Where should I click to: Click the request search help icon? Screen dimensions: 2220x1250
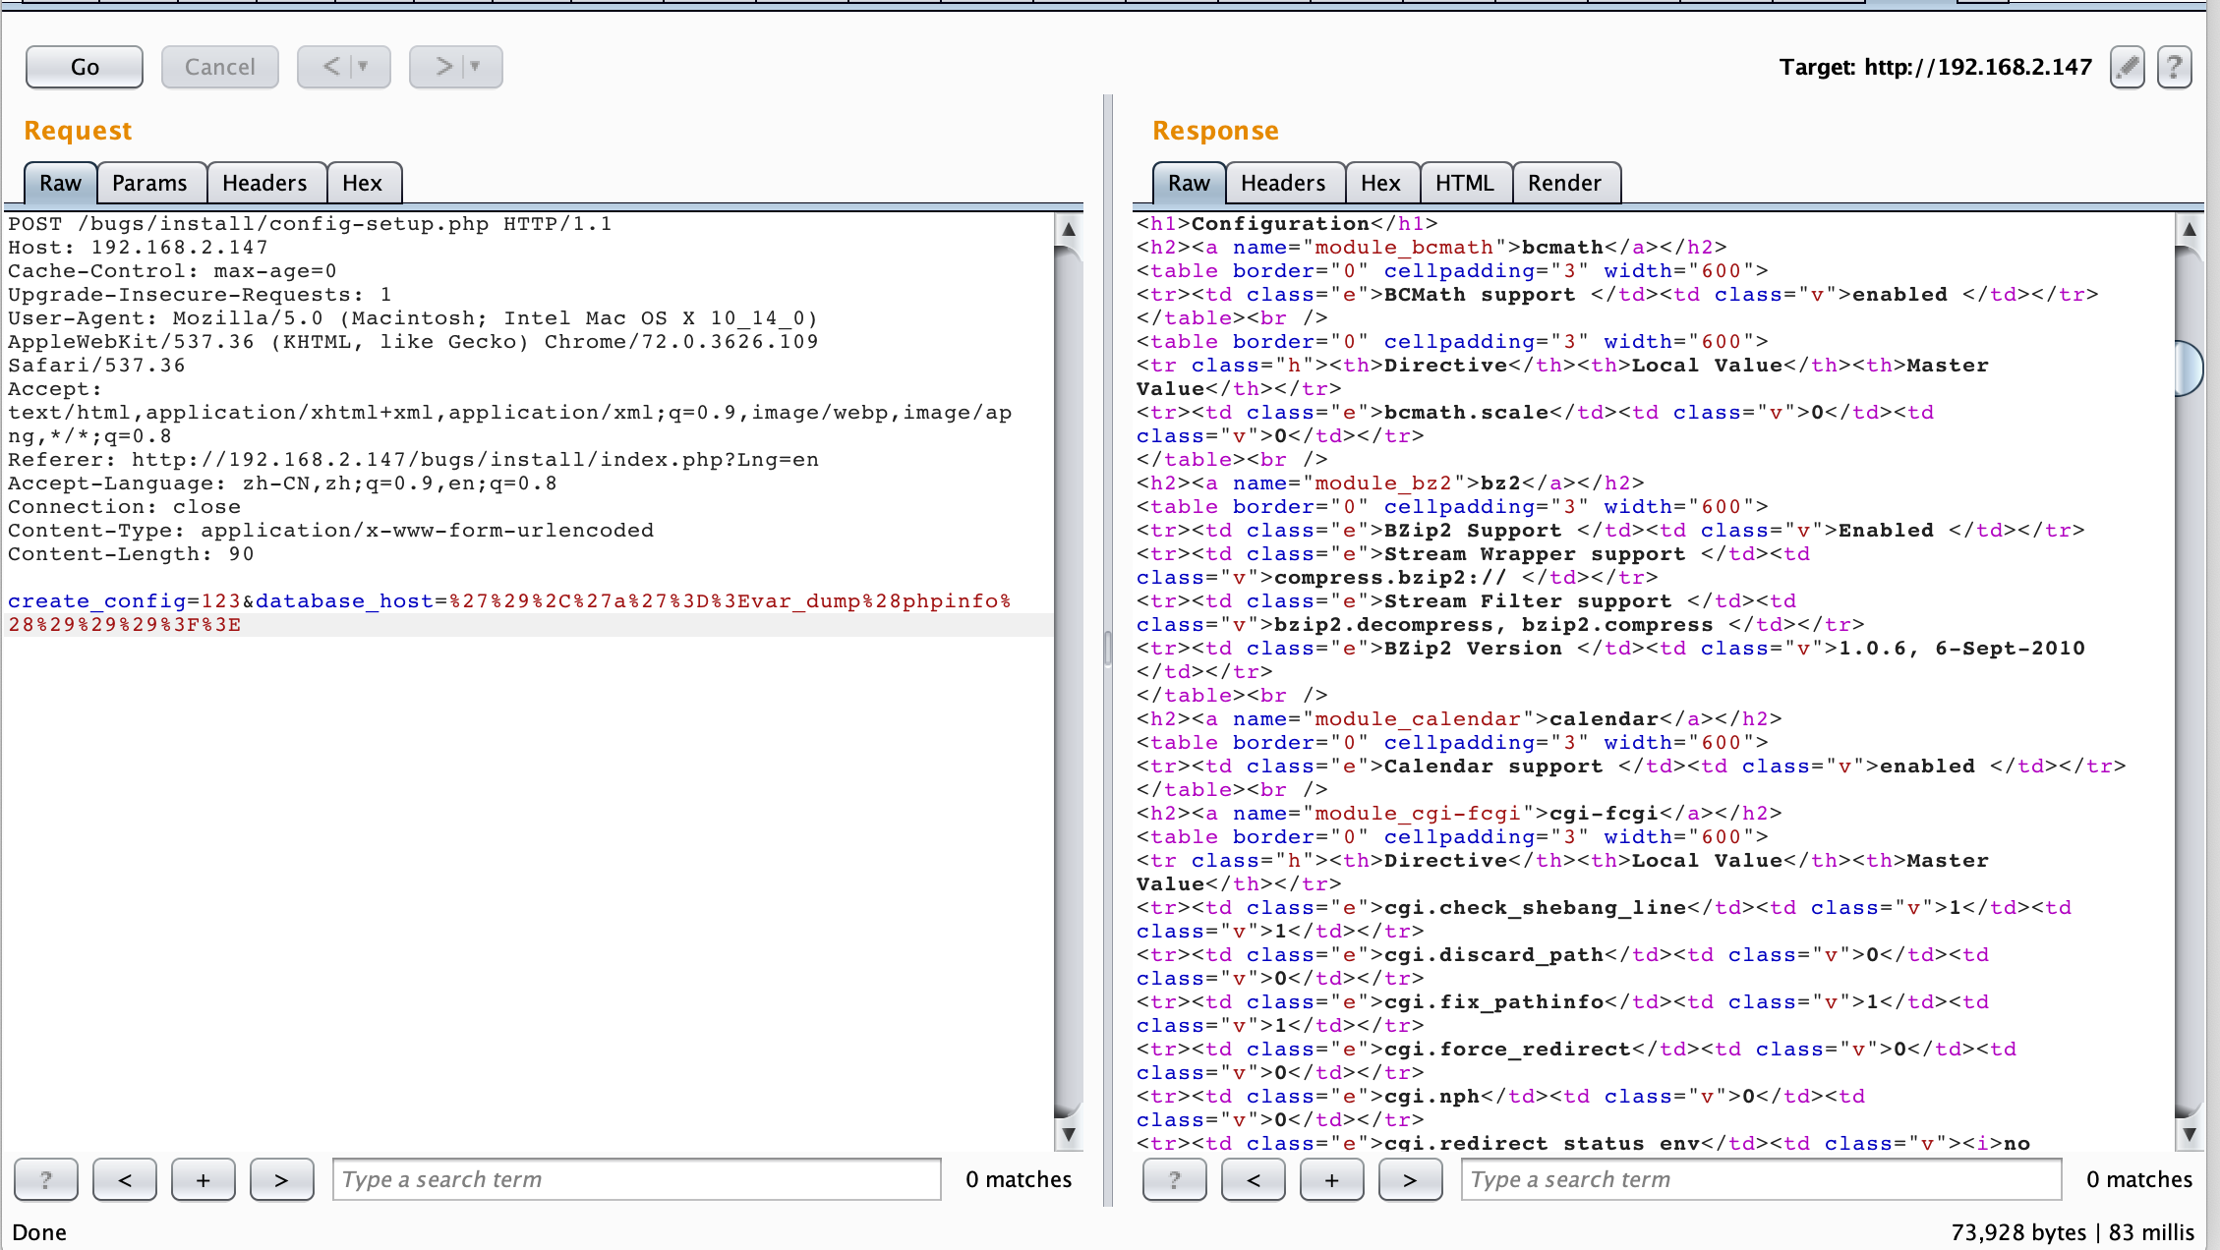pyautogui.click(x=46, y=1179)
